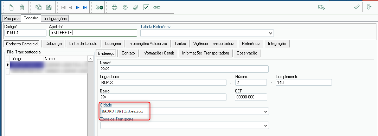Open the Informações Transportadora sub-tab

point(206,53)
